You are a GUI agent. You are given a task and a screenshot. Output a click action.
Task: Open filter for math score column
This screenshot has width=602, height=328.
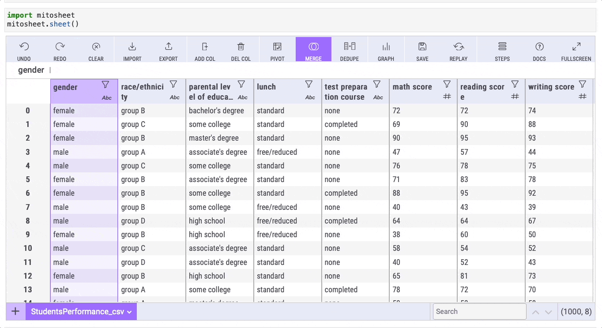(447, 84)
